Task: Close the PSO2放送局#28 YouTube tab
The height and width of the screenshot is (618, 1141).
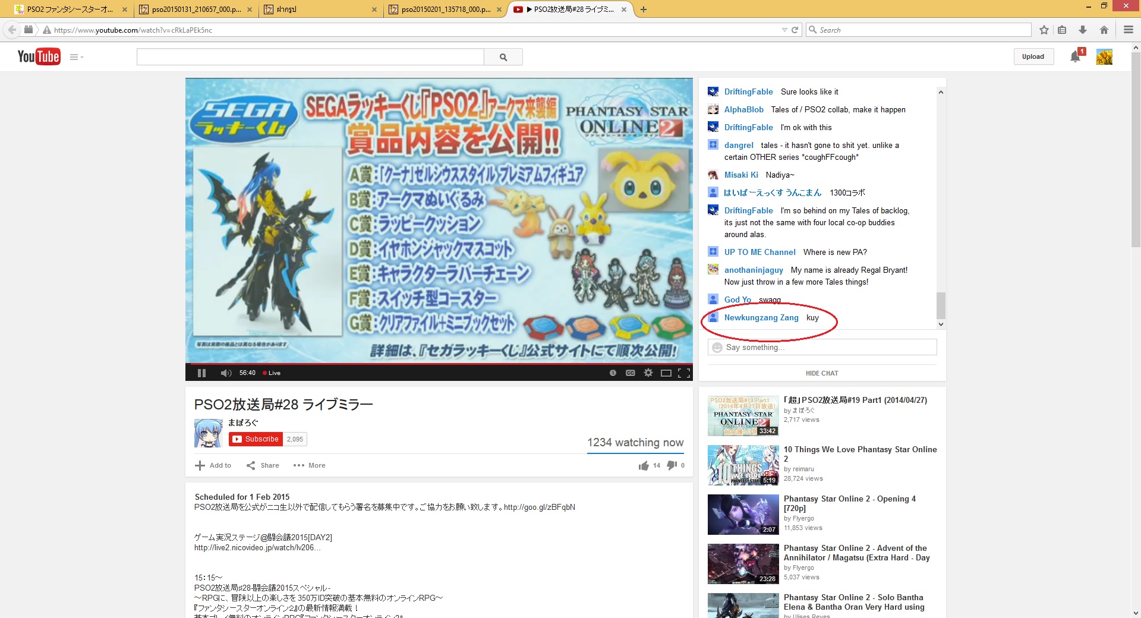Action: pyautogui.click(x=624, y=10)
